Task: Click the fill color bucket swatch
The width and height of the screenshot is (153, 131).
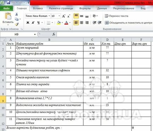Action: pyautogui.click(x=59, y=23)
